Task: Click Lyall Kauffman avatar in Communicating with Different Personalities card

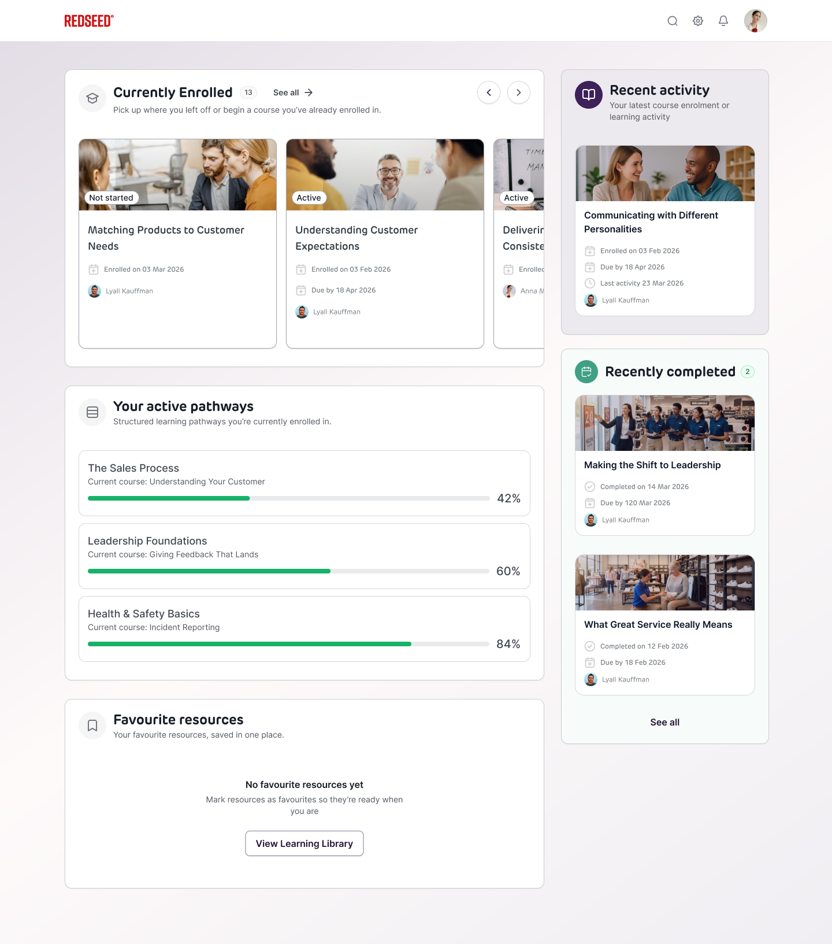Action: [x=591, y=300]
